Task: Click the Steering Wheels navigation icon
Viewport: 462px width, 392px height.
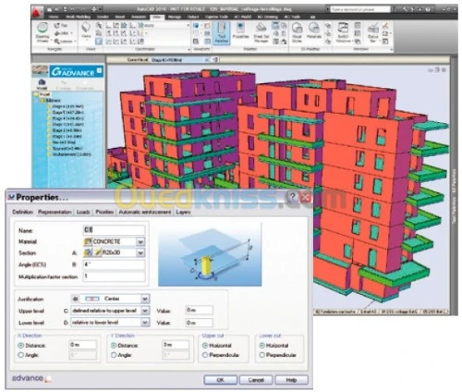Action: tap(43, 32)
